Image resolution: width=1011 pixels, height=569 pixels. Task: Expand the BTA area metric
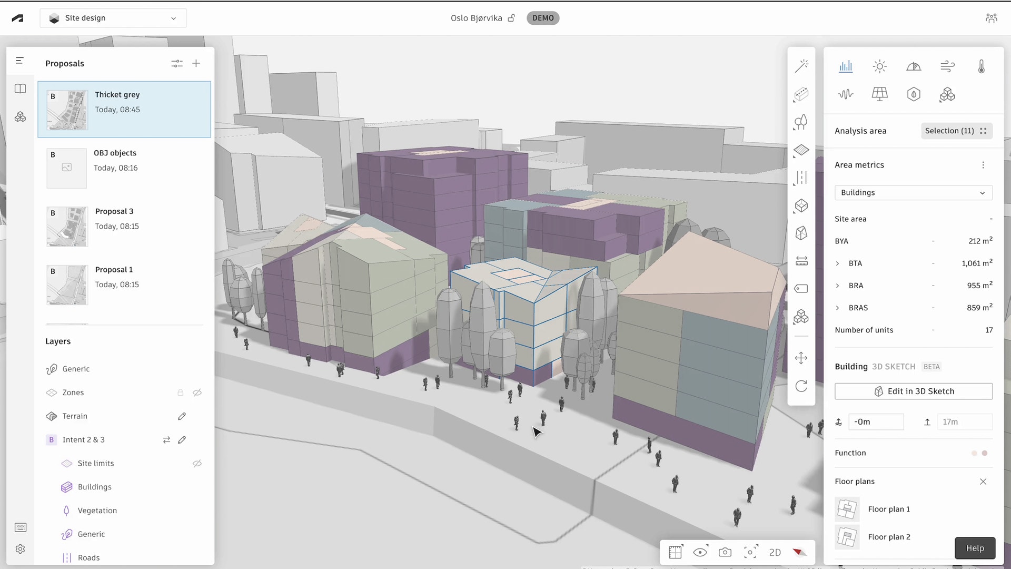(839, 263)
